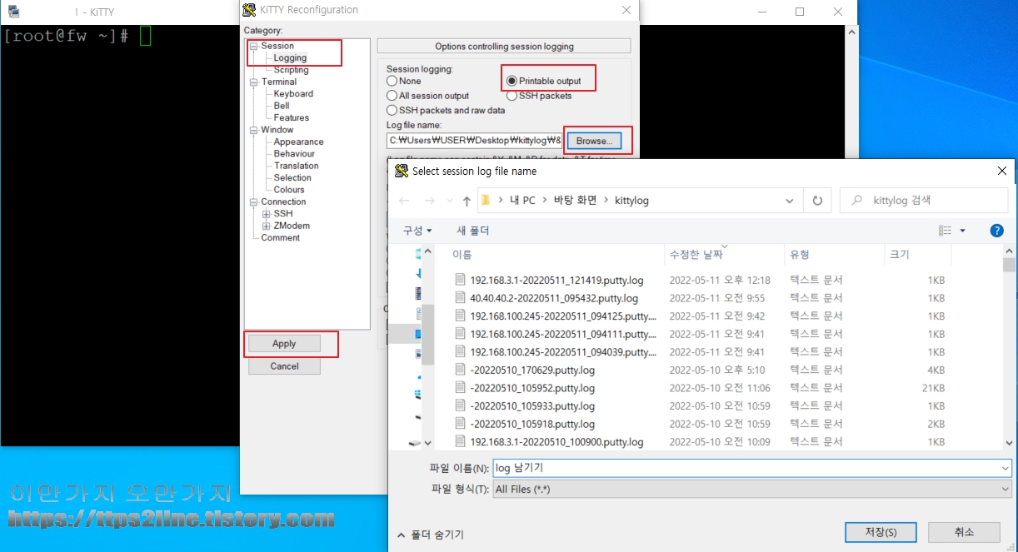Click the search magnifier icon
This screenshot has height=552, width=1018.
click(x=856, y=201)
